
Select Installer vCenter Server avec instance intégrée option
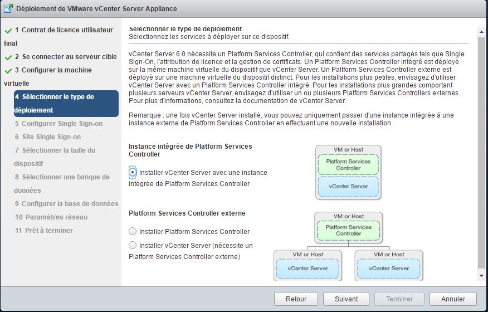pyautogui.click(x=133, y=172)
